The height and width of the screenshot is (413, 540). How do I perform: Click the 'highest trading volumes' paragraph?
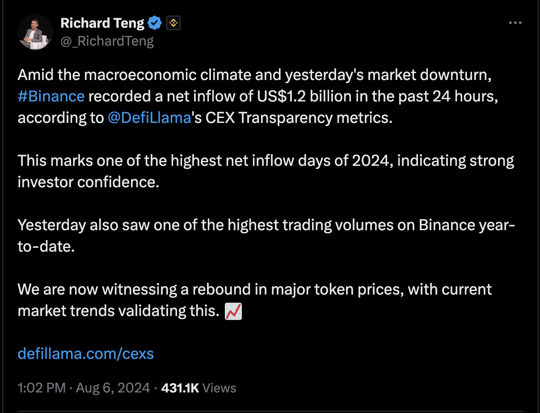pos(266,236)
